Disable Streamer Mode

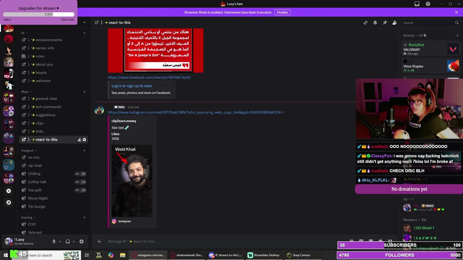coord(282,12)
